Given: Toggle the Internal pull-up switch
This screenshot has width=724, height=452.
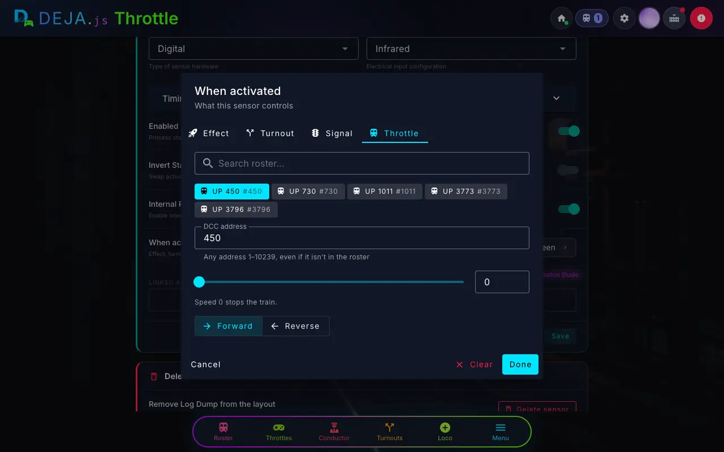Looking at the screenshot, I should (568, 209).
